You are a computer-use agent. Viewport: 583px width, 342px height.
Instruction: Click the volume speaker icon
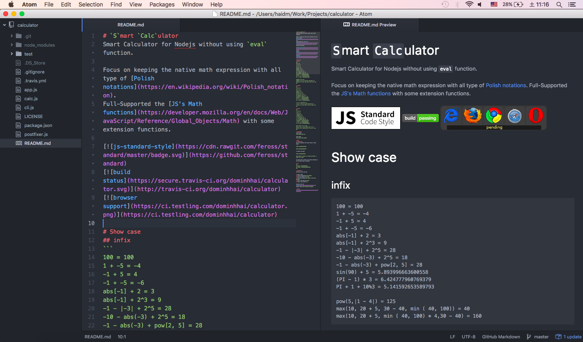tap(480, 4)
